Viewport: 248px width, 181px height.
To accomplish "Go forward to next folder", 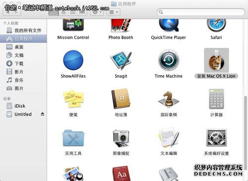I will click(x=16, y=12).
